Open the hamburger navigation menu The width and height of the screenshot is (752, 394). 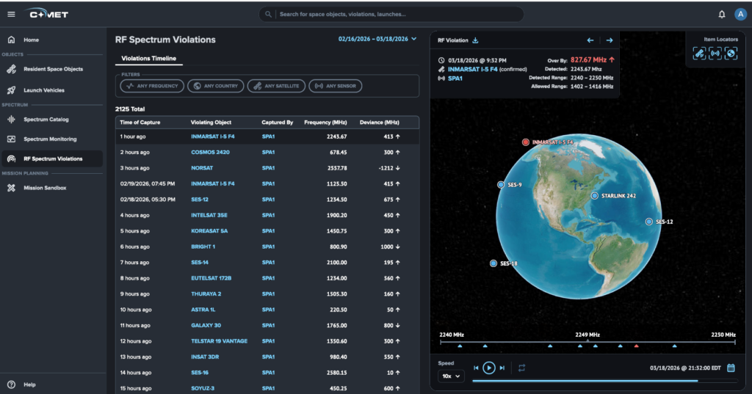[x=11, y=14]
